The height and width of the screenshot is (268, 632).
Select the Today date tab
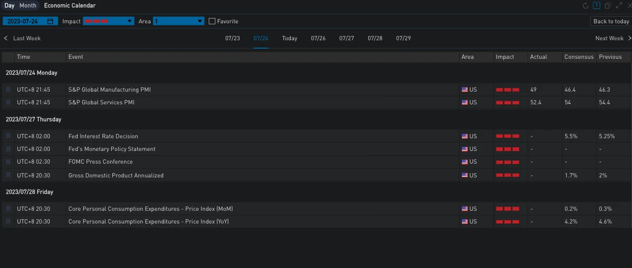tap(289, 38)
